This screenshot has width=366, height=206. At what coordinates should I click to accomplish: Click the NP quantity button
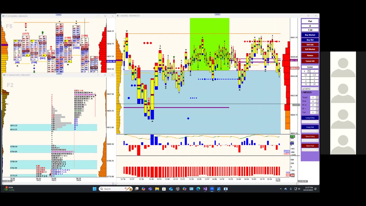click(x=306, y=75)
